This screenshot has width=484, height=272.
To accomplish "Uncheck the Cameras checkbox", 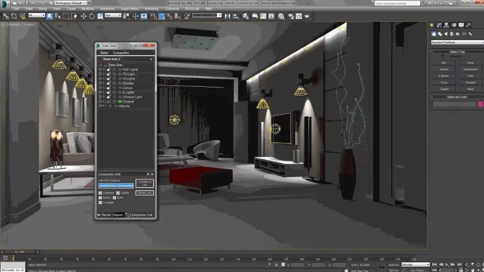I will (x=101, y=193).
